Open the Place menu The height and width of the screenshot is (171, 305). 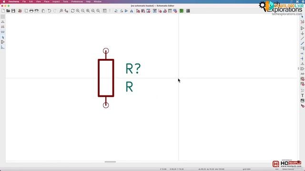tap(47, 1)
